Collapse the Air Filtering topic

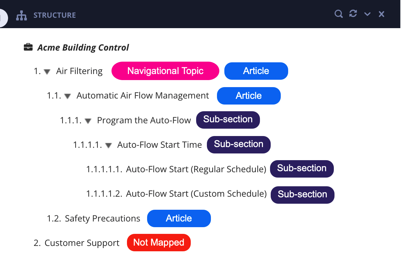point(47,71)
